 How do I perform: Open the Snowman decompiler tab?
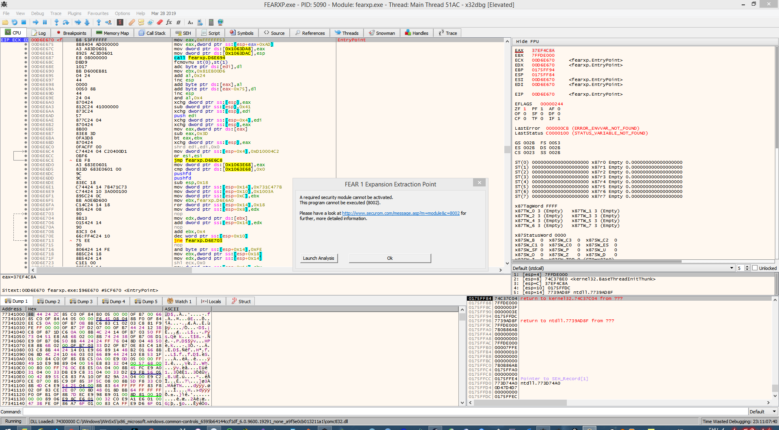382,33
